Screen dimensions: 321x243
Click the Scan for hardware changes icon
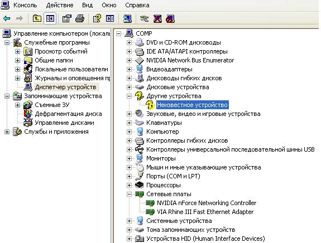point(127,18)
